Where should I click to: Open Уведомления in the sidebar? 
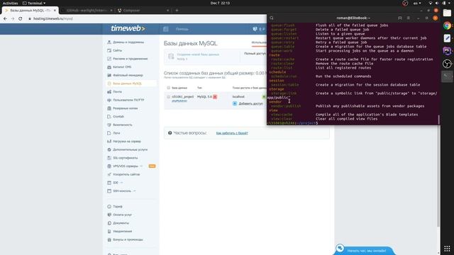tap(123, 232)
